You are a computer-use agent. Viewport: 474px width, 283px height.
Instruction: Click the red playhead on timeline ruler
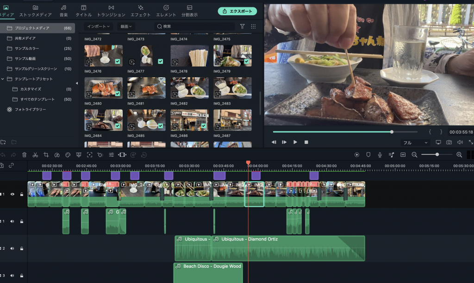click(x=248, y=163)
